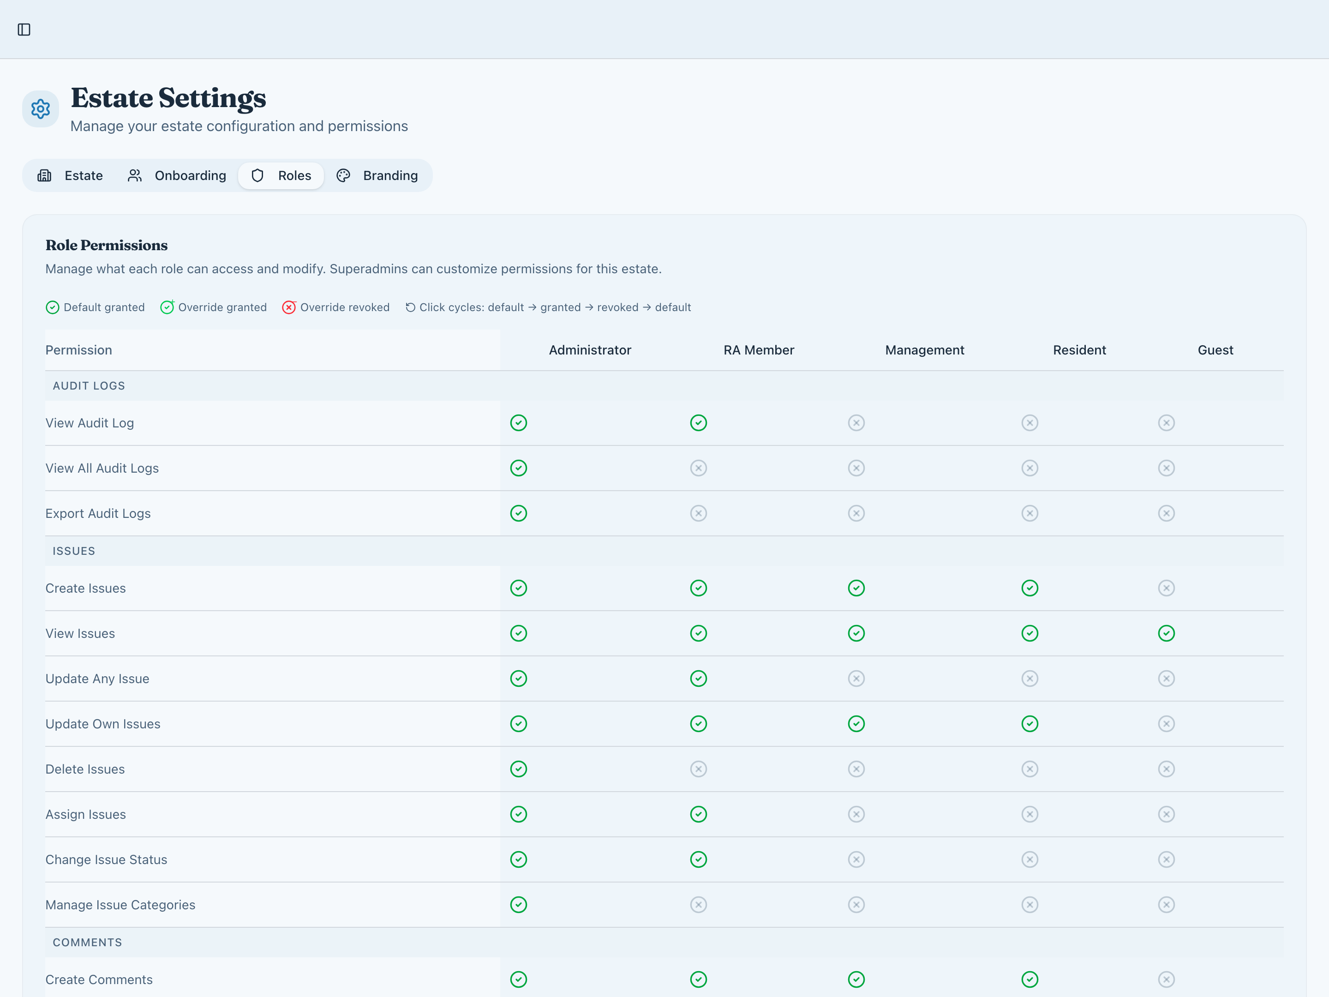The width and height of the screenshot is (1329, 997).
Task: Click the Administrator column header
Action: coord(589,350)
